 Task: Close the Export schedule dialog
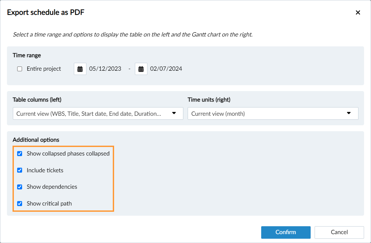[358, 12]
